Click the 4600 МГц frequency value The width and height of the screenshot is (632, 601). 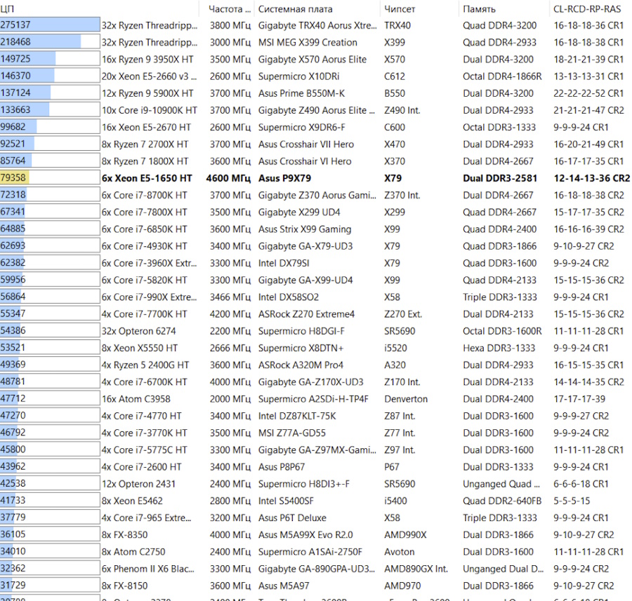pyautogui.click(x=228, y=178)
